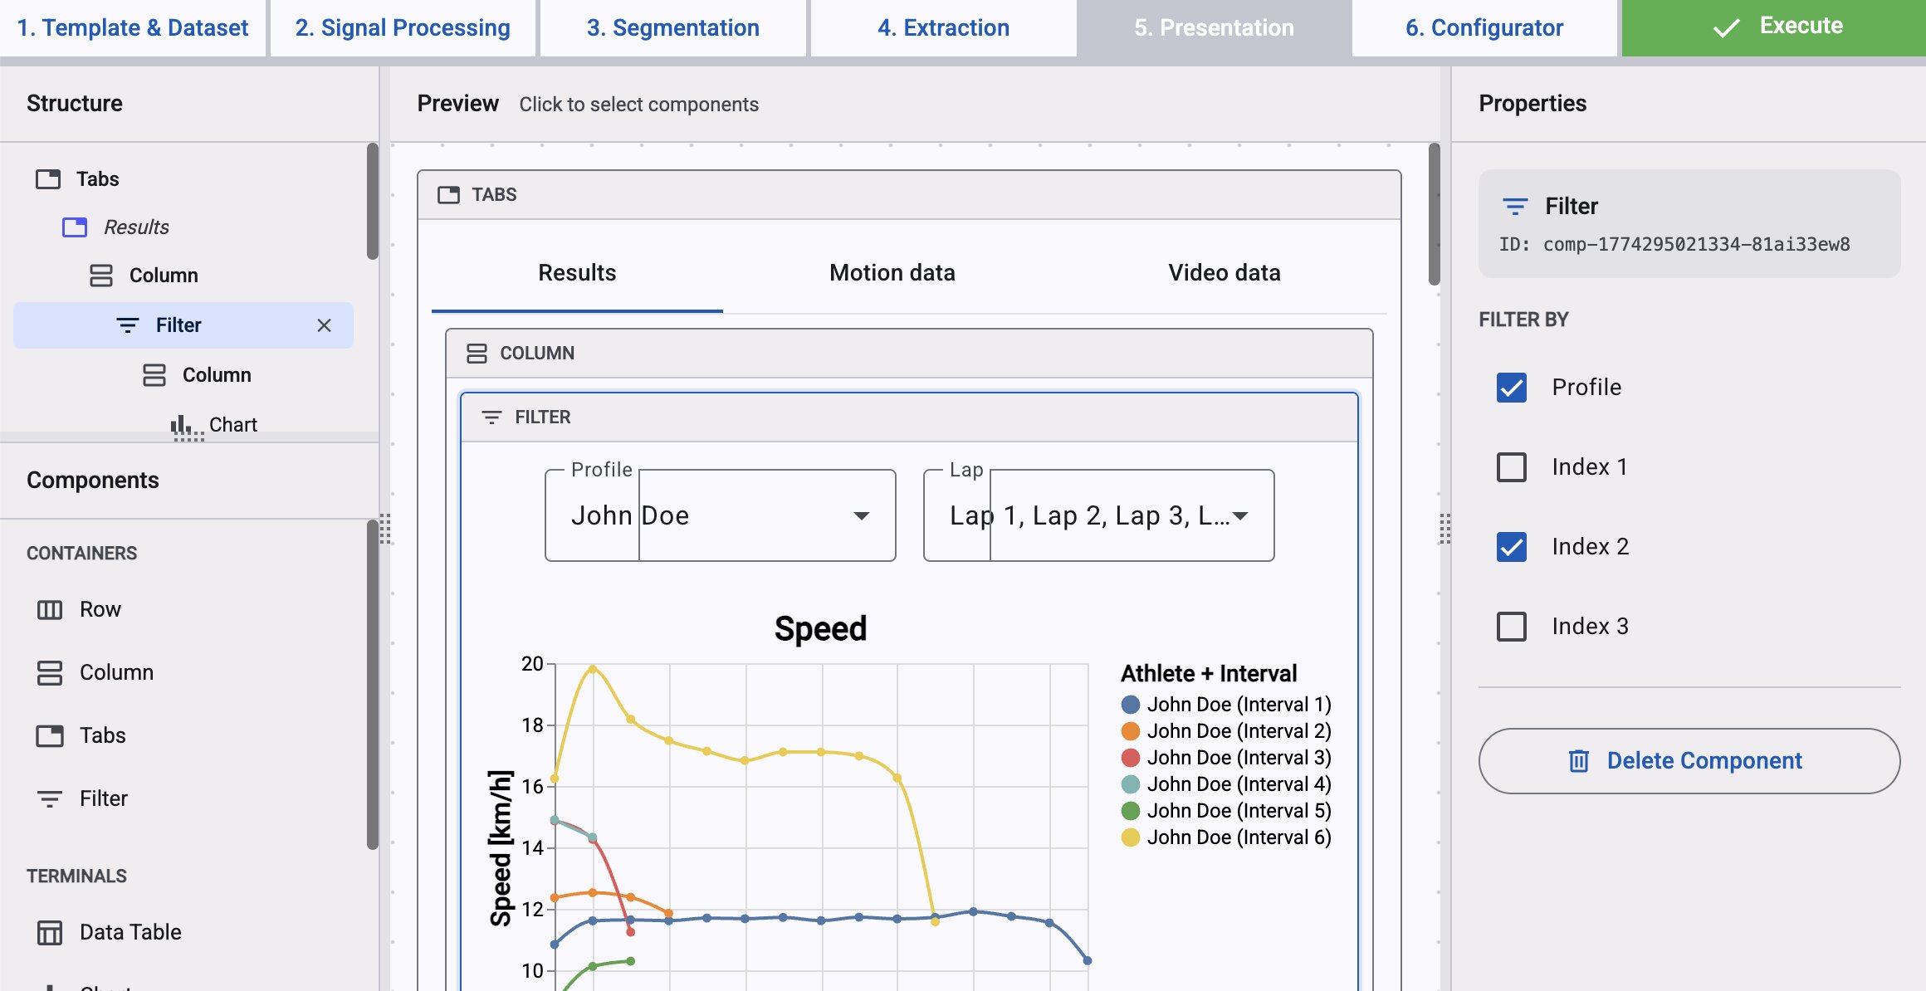The width and height of the screenshot is (1926, 991).
Task: Click the preview panel vertical scrollbar
Action: pyautogui.click(x=1434, y=216)
